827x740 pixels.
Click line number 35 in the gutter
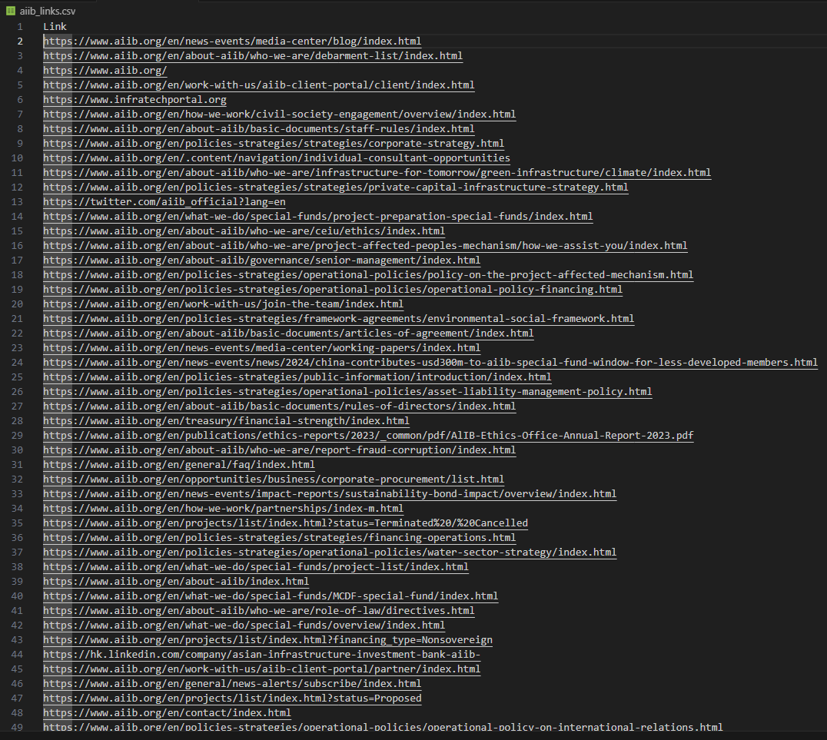click(x=17, y=523)
